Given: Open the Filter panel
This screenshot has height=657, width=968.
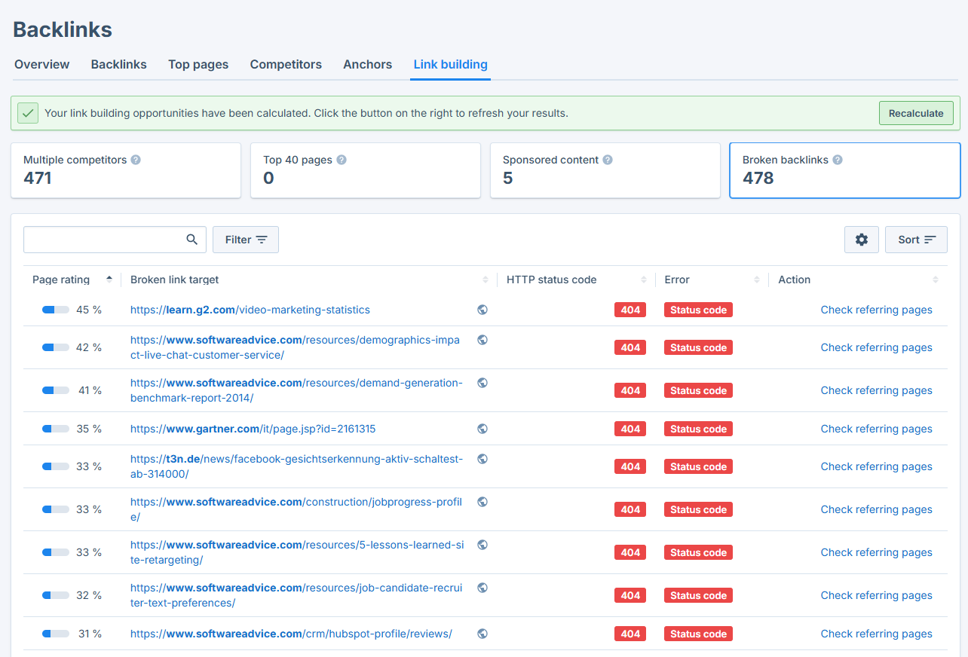Looking at the screenshot, I should 245,239.
